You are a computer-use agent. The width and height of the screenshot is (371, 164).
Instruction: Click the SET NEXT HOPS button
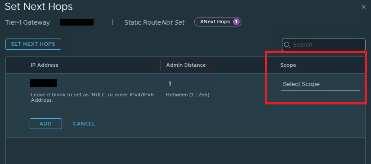(33, 44)
